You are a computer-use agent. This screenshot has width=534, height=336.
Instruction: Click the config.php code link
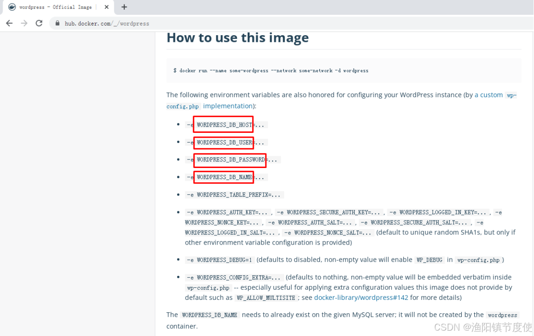(182, 107)
